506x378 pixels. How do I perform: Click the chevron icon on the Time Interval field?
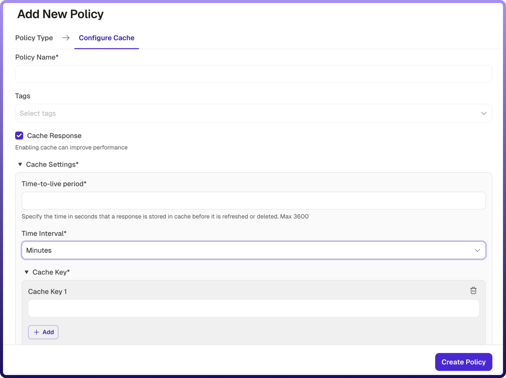point(477,250)
